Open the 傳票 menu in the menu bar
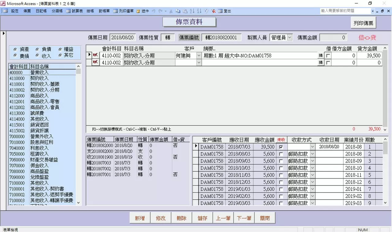392x232 pixels. pos(27,10)
